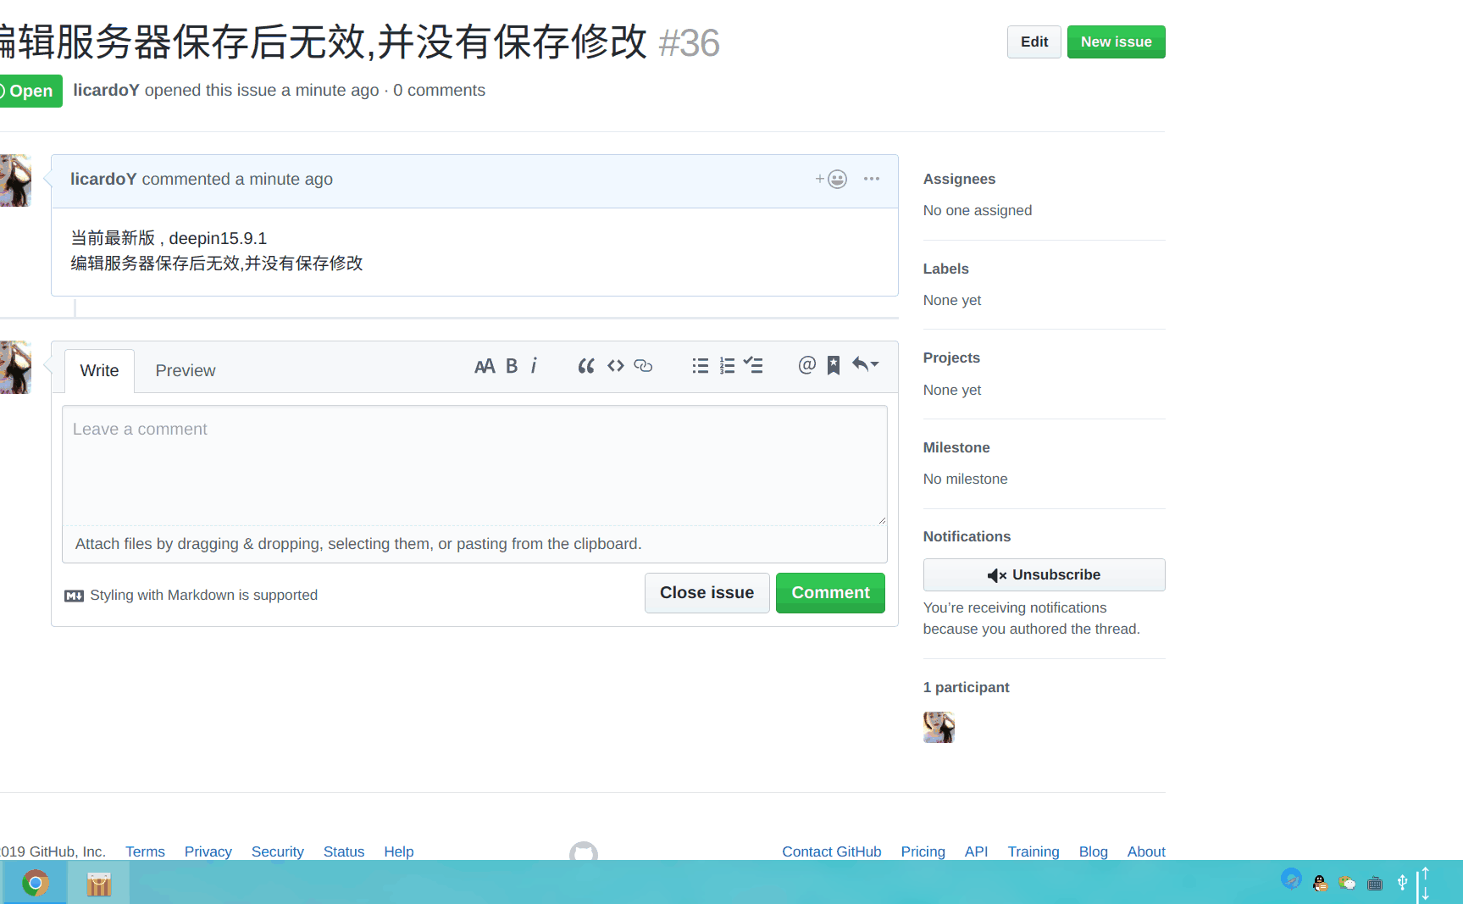
Task: Insert a task list into the comment
Action: pyautogui.click(x=754, y=365)
